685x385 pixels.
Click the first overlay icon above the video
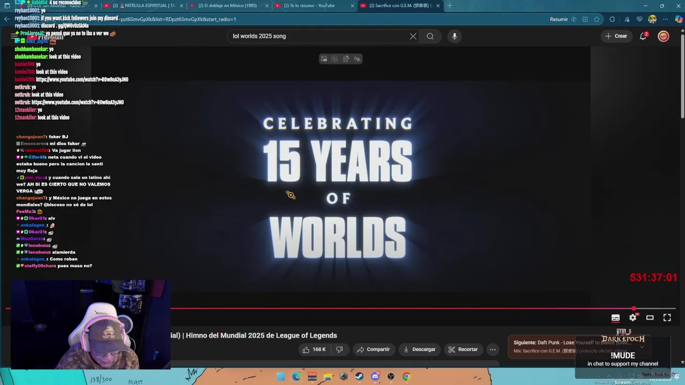click(324, 59)
